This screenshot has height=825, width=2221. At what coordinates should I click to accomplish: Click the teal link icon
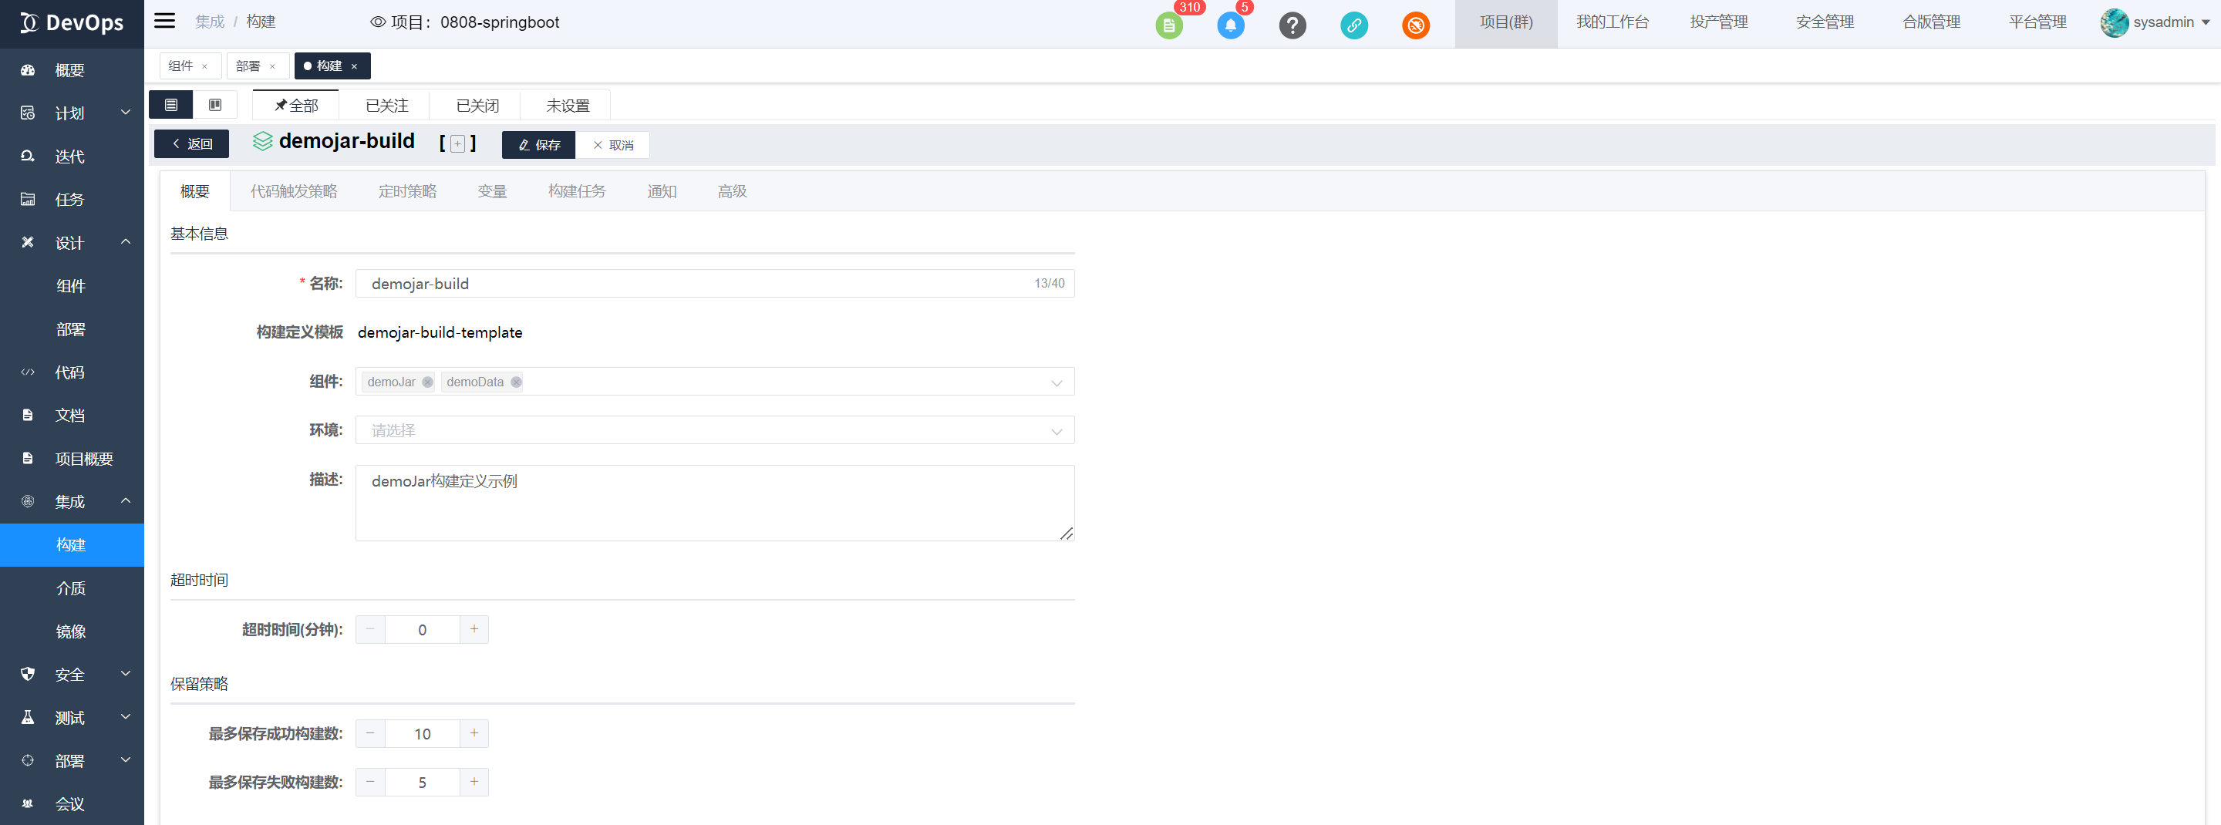(x=1353, y=26)
